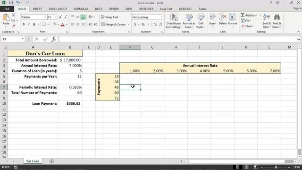Click the Paste clipboard icon
Image resolution: width=302 pixels, height=170 pixels.
tap(6, 18)
